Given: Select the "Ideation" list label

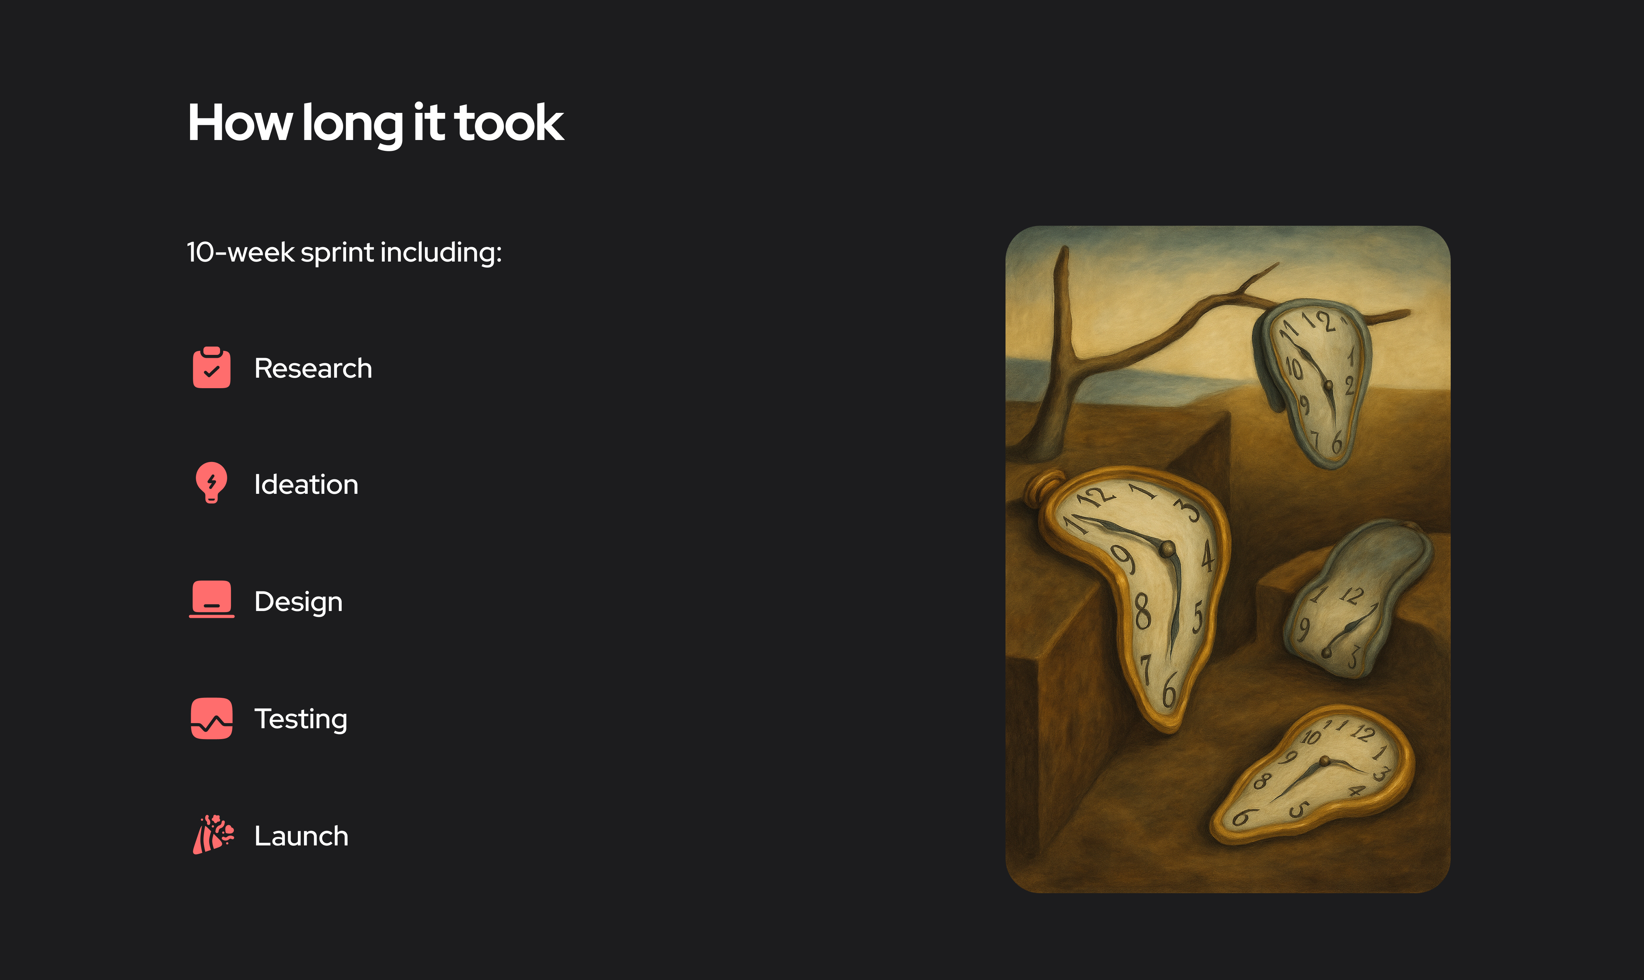Looking at the screenshot, I should [306, 485].
